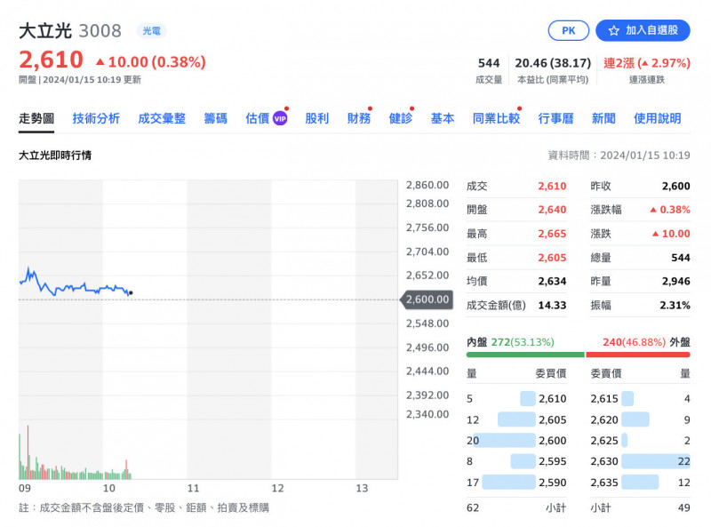Select the 走勢圖 tab
Image resolution: width=711 pixels, height=527 pixels.
pyautogui.click(x=36, y=119)
